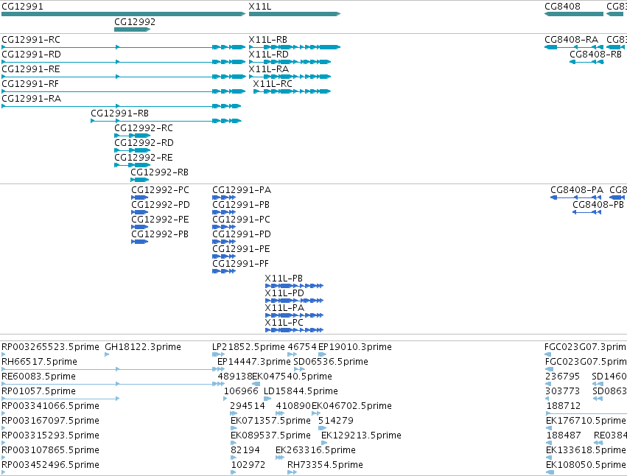Select EST EK047540.5prime
The width and height of the screenshot is (627, 476).
(x=293, y=377)
